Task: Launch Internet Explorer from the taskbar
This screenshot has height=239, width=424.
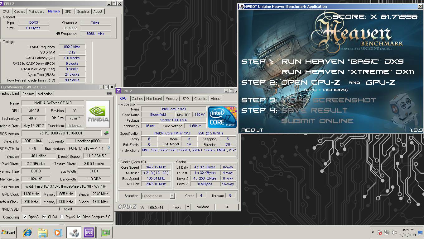Action: coord(28,232)
